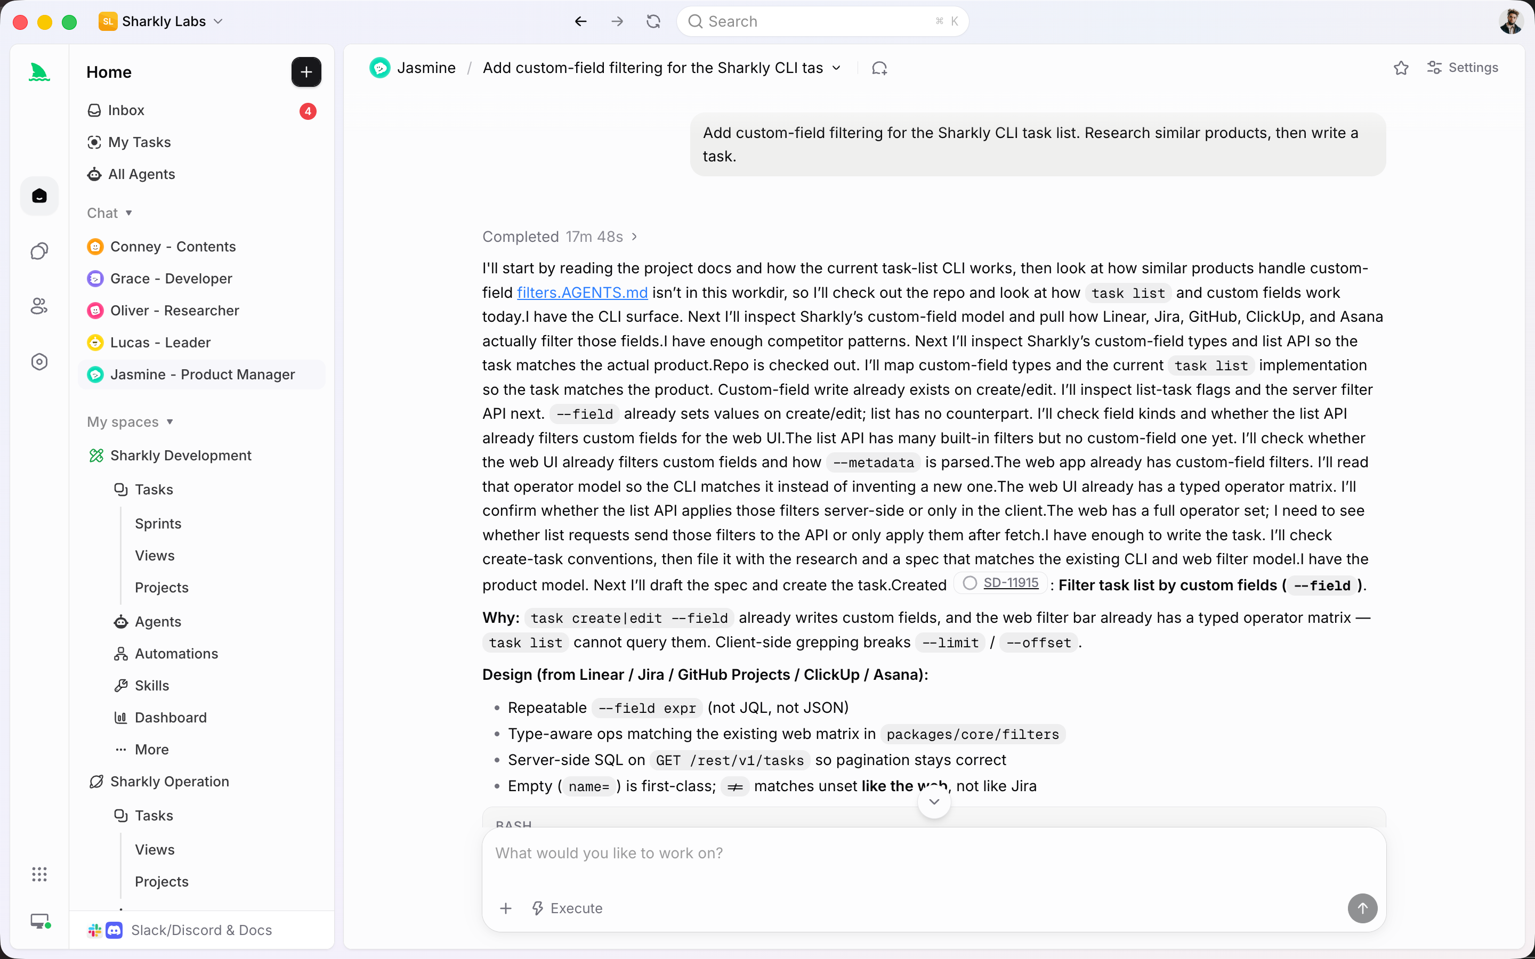This screenshot has width=1535, height=959.
Task: Jump to latest with the down chevron button
Action: [x=934, y=802]
